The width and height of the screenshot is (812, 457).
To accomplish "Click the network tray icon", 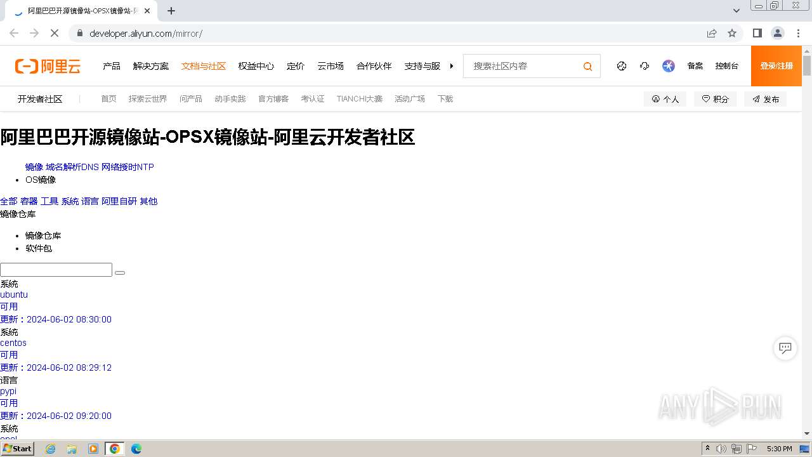I will pos(737,449).
